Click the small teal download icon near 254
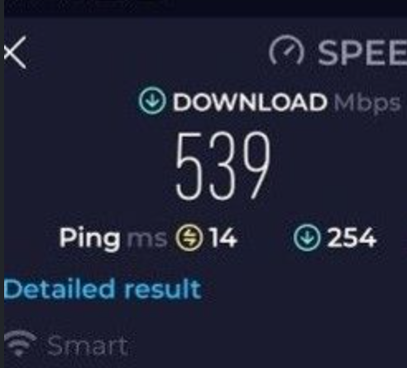 click(307, 237)
